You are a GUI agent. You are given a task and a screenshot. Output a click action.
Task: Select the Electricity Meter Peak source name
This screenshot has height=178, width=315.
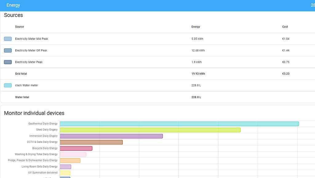coord(29,62)
